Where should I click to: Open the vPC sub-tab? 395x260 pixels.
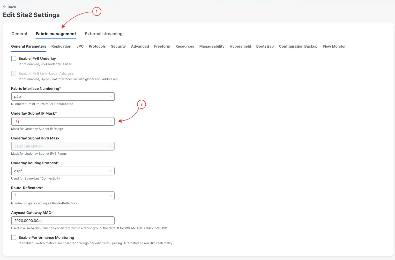point(80,46)
